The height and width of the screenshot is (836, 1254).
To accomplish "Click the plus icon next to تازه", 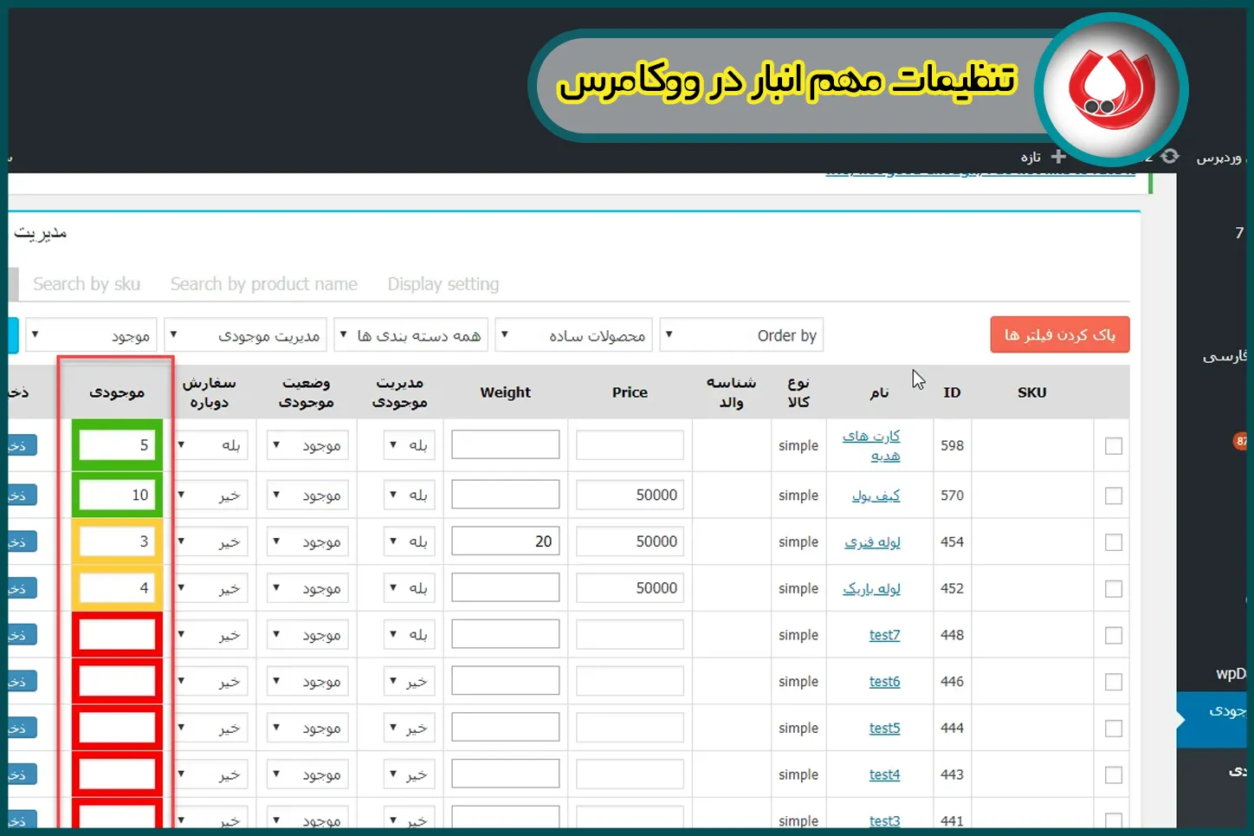I will (x=1058, y=157).
